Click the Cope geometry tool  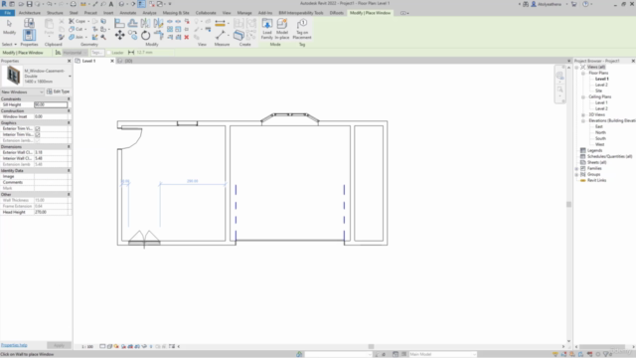[78, 21]
